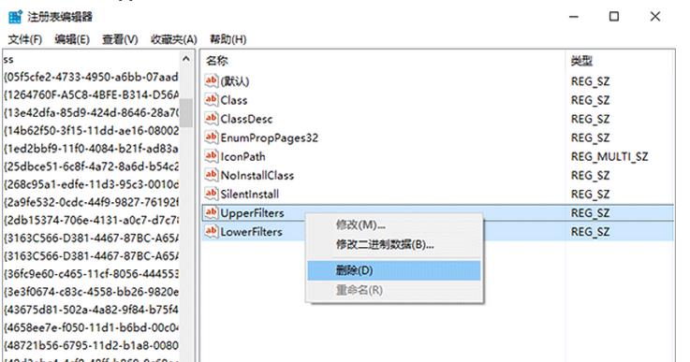The image size is (690, 362).
Task: Click the REG_SZ type in the UpperFilters row
Action: click(590, 213)
